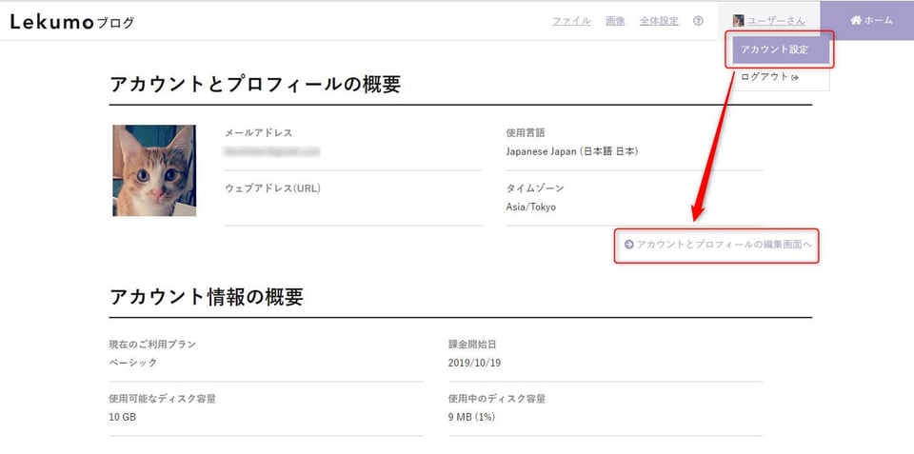
Task: Click the circled arrow icon before edit link
Action: pyautogui.click(x=628, y=245)
